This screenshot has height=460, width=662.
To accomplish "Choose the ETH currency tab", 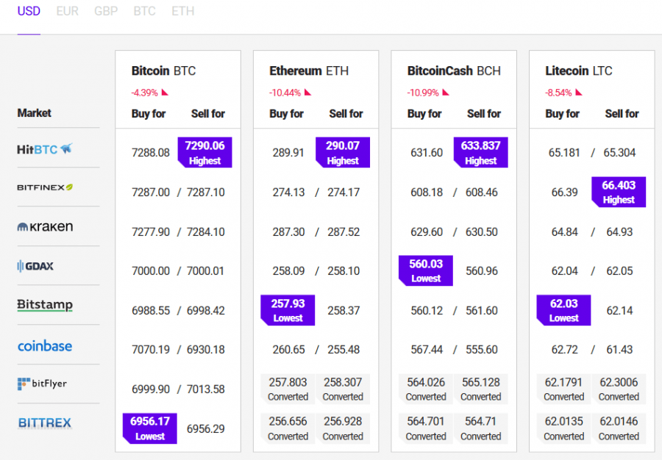I will (183, 11).
